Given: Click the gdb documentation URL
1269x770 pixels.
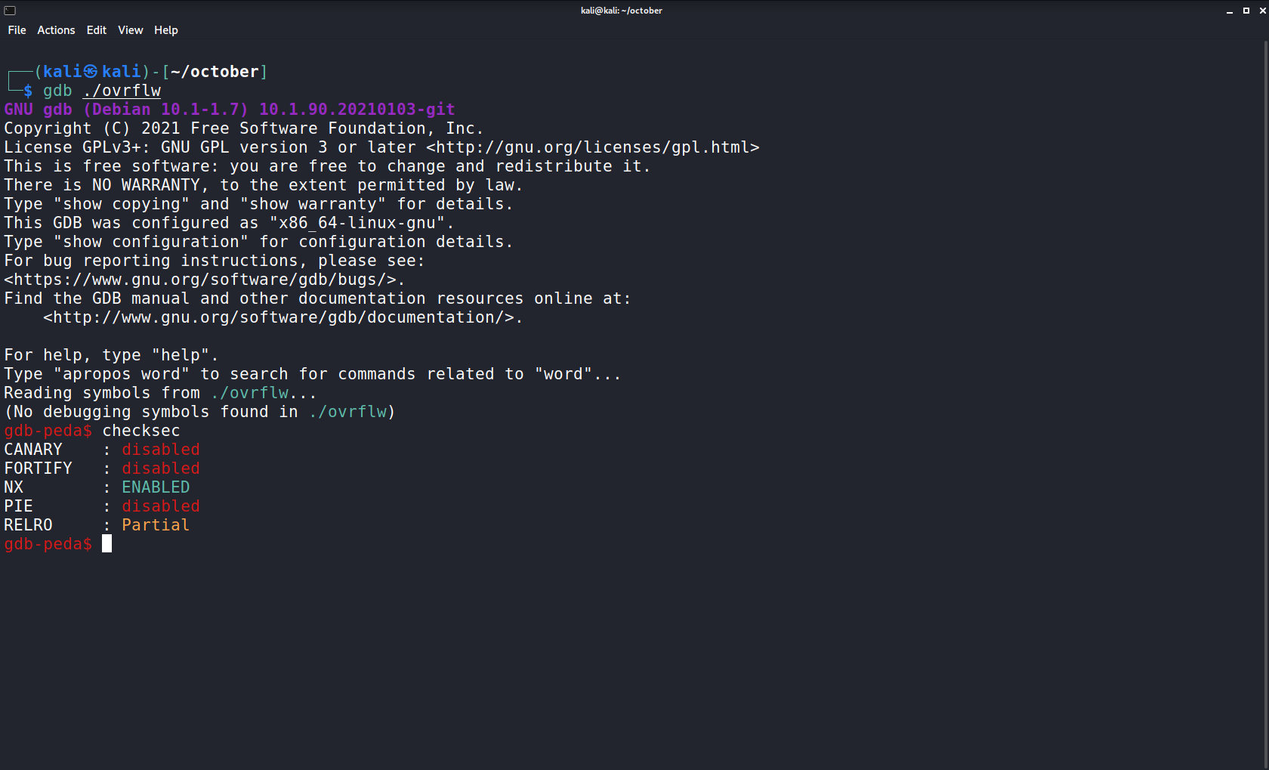Looking at the screenshot, I should click(283, 317).
